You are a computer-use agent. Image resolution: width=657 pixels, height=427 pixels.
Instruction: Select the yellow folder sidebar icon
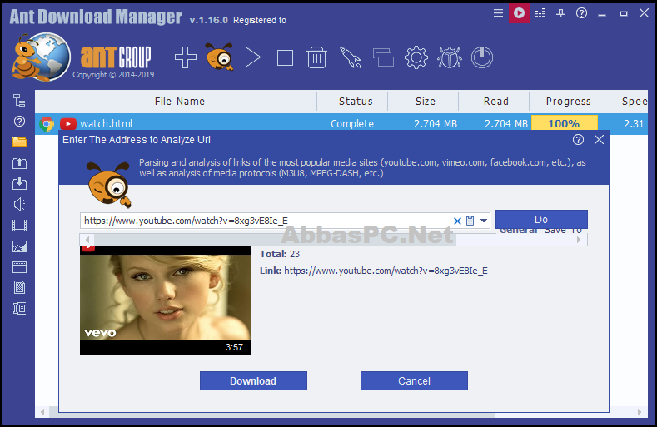(19, 142)
